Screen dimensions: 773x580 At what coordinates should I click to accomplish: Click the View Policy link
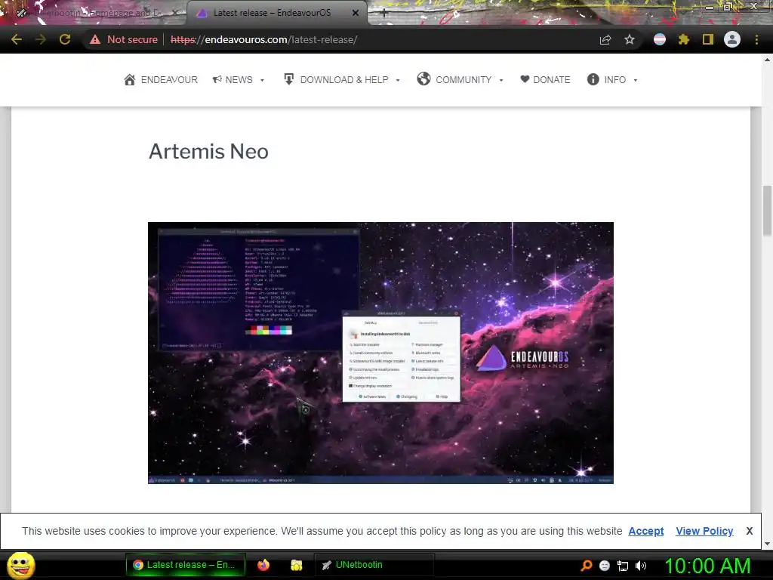[x=704, y=531]
